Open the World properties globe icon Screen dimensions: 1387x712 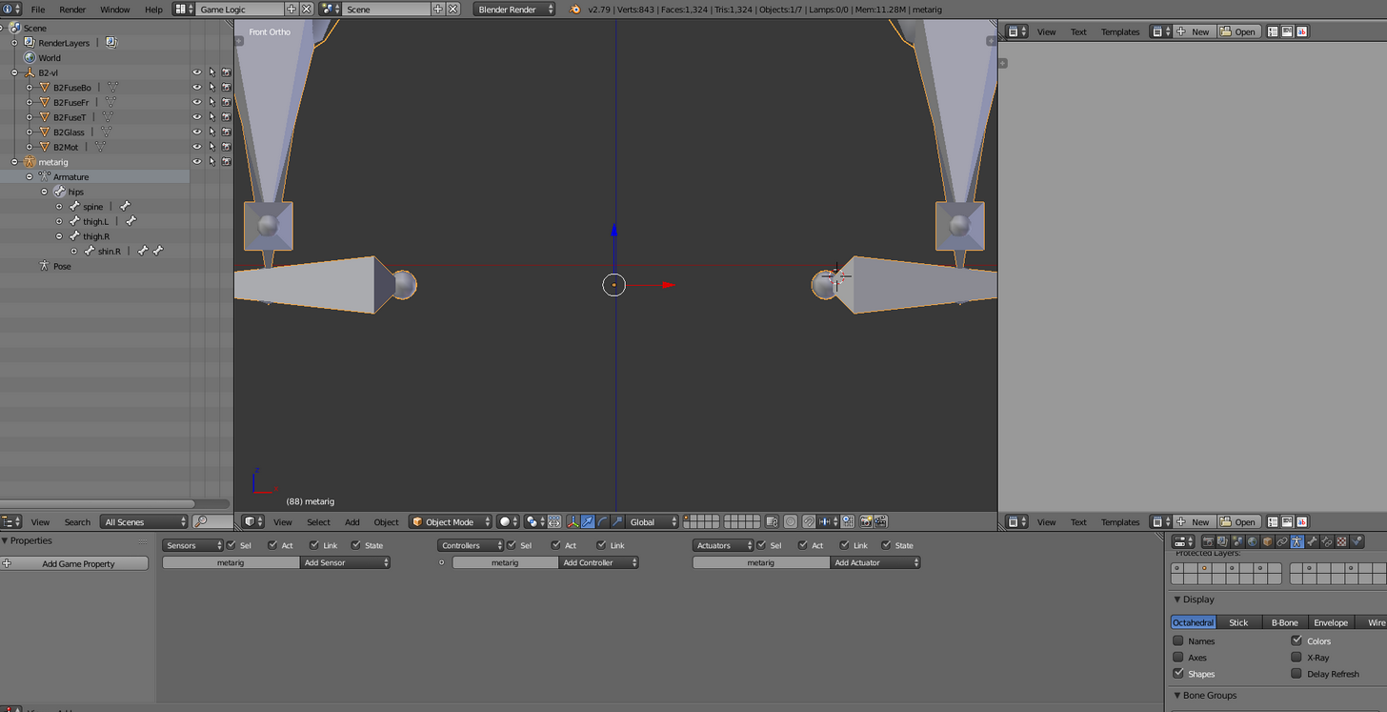pyautogui.click(x=1253, y=541)
